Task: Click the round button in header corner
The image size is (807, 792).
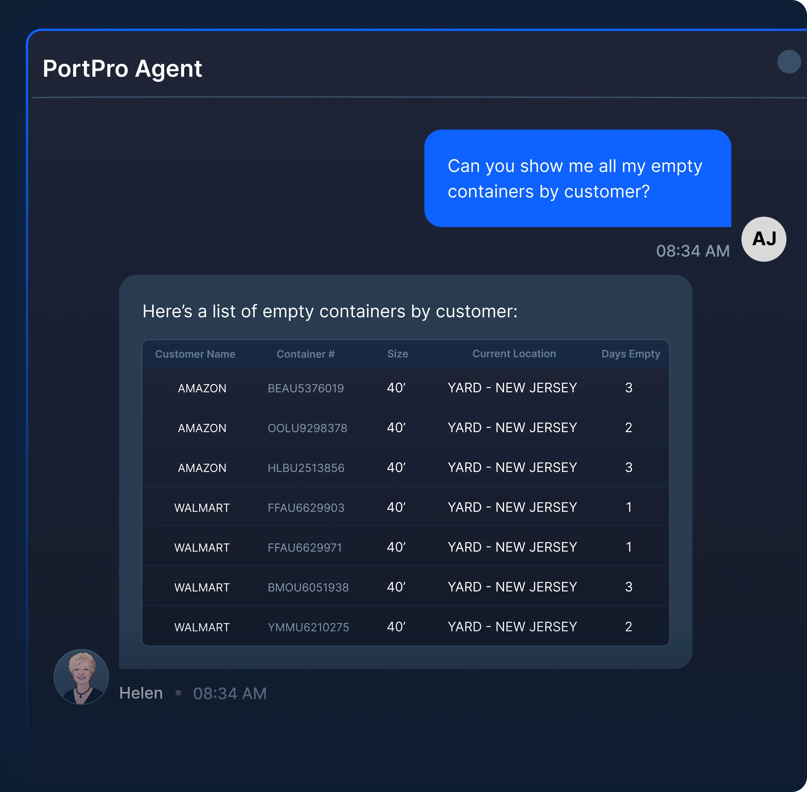Action: [789, 62]
